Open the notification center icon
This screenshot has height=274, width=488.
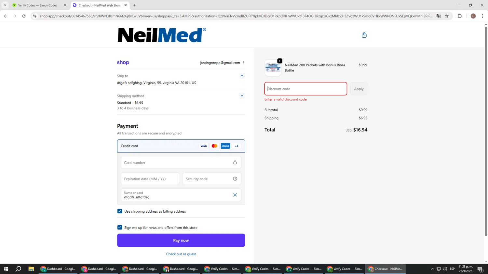click(x=480, y=269)
